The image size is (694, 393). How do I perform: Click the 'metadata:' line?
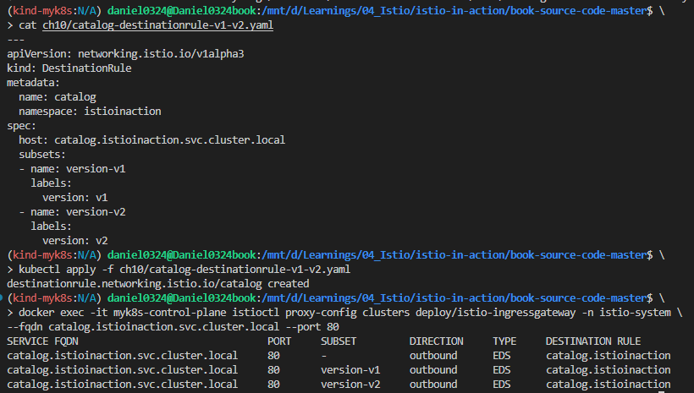33,83
